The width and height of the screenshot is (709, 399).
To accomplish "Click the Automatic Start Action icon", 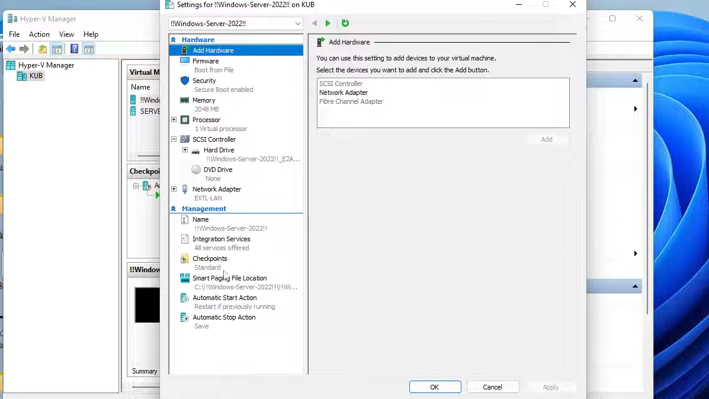I will pyautogui.click(x=184, y=298).
